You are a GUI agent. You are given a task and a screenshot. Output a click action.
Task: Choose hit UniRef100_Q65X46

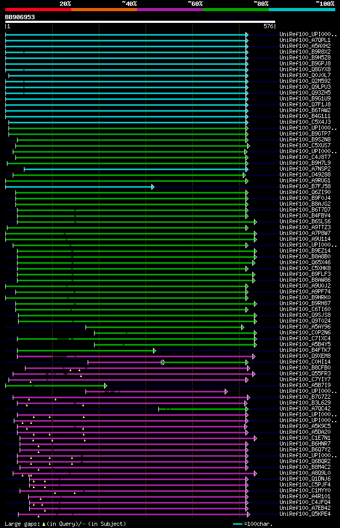click(x=305, y=262)
